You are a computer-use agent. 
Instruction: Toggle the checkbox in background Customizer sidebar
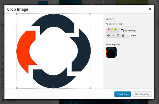tap(3, 69)
